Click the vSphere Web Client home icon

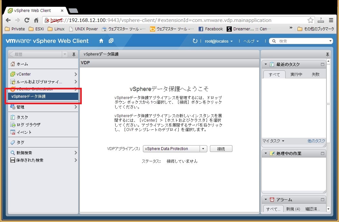pos(101,41)
